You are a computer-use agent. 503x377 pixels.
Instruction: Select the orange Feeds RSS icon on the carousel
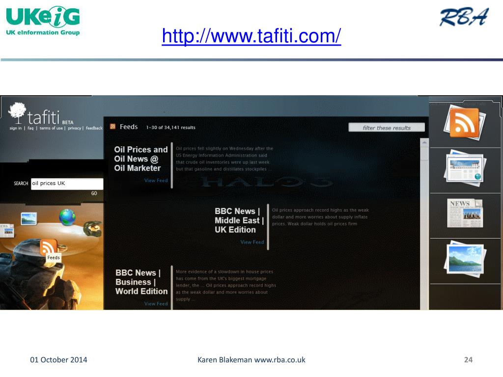point(49,247)
